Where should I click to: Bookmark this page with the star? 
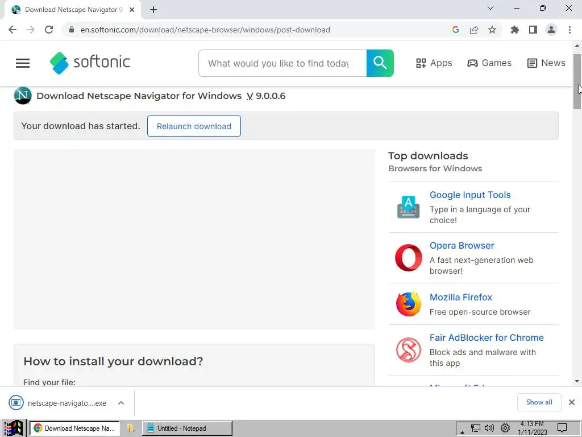click(x=492, y=30)
